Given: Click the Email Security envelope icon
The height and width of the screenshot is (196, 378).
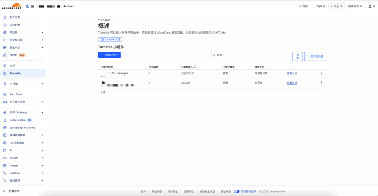Looking at the screenshot, I should point(5,102).
